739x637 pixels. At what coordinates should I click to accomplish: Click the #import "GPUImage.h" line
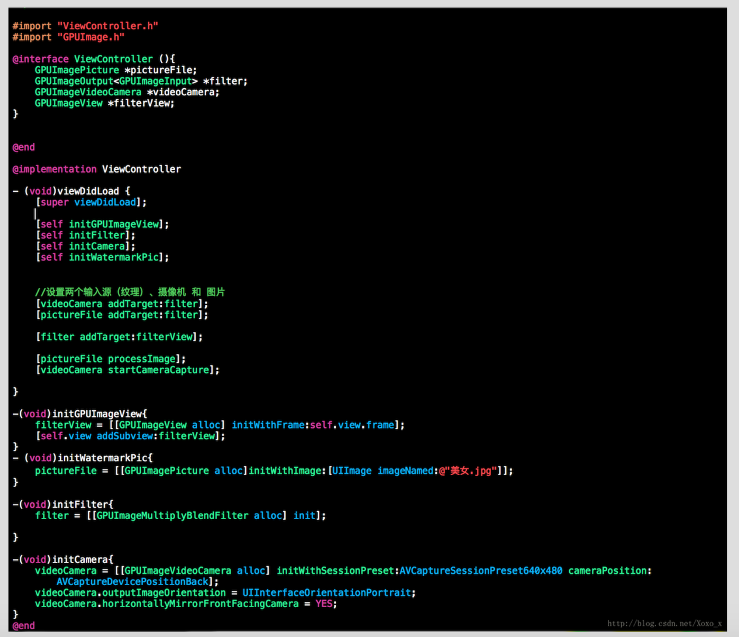pos(69,37)
